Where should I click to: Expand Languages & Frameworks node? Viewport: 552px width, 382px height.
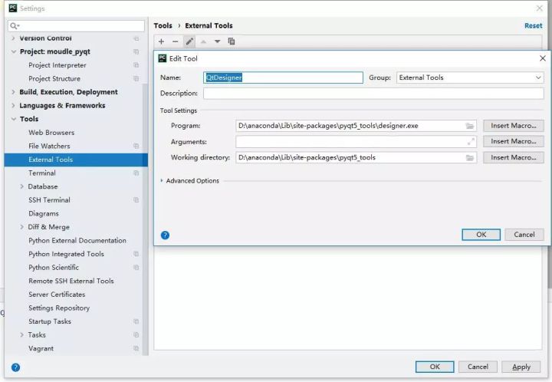[13, 106]
